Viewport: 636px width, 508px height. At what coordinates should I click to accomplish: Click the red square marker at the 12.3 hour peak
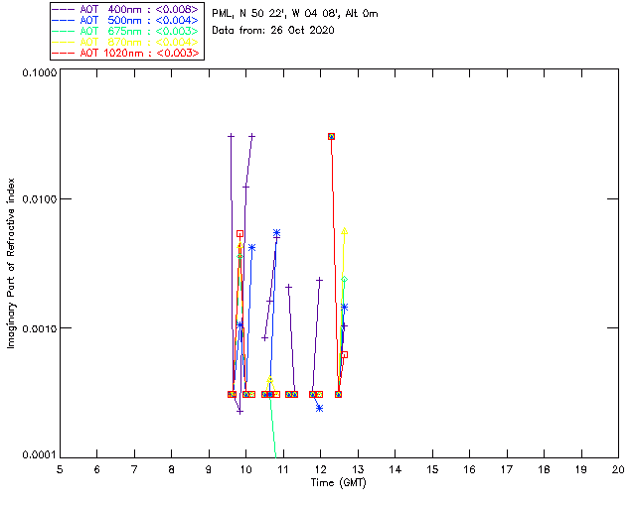pyautogui.click(x=331, y=137)
